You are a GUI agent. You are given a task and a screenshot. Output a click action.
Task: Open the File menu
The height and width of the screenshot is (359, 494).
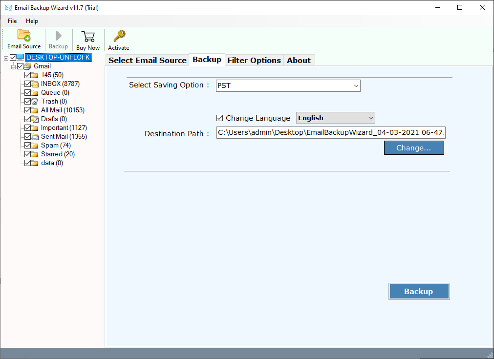pos(12,21)
